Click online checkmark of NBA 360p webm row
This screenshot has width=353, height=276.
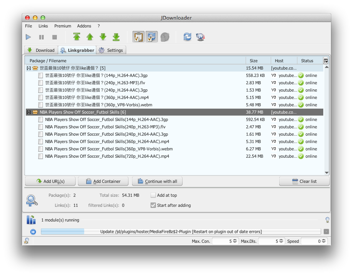pyautogui.click(x=301, y=149)
